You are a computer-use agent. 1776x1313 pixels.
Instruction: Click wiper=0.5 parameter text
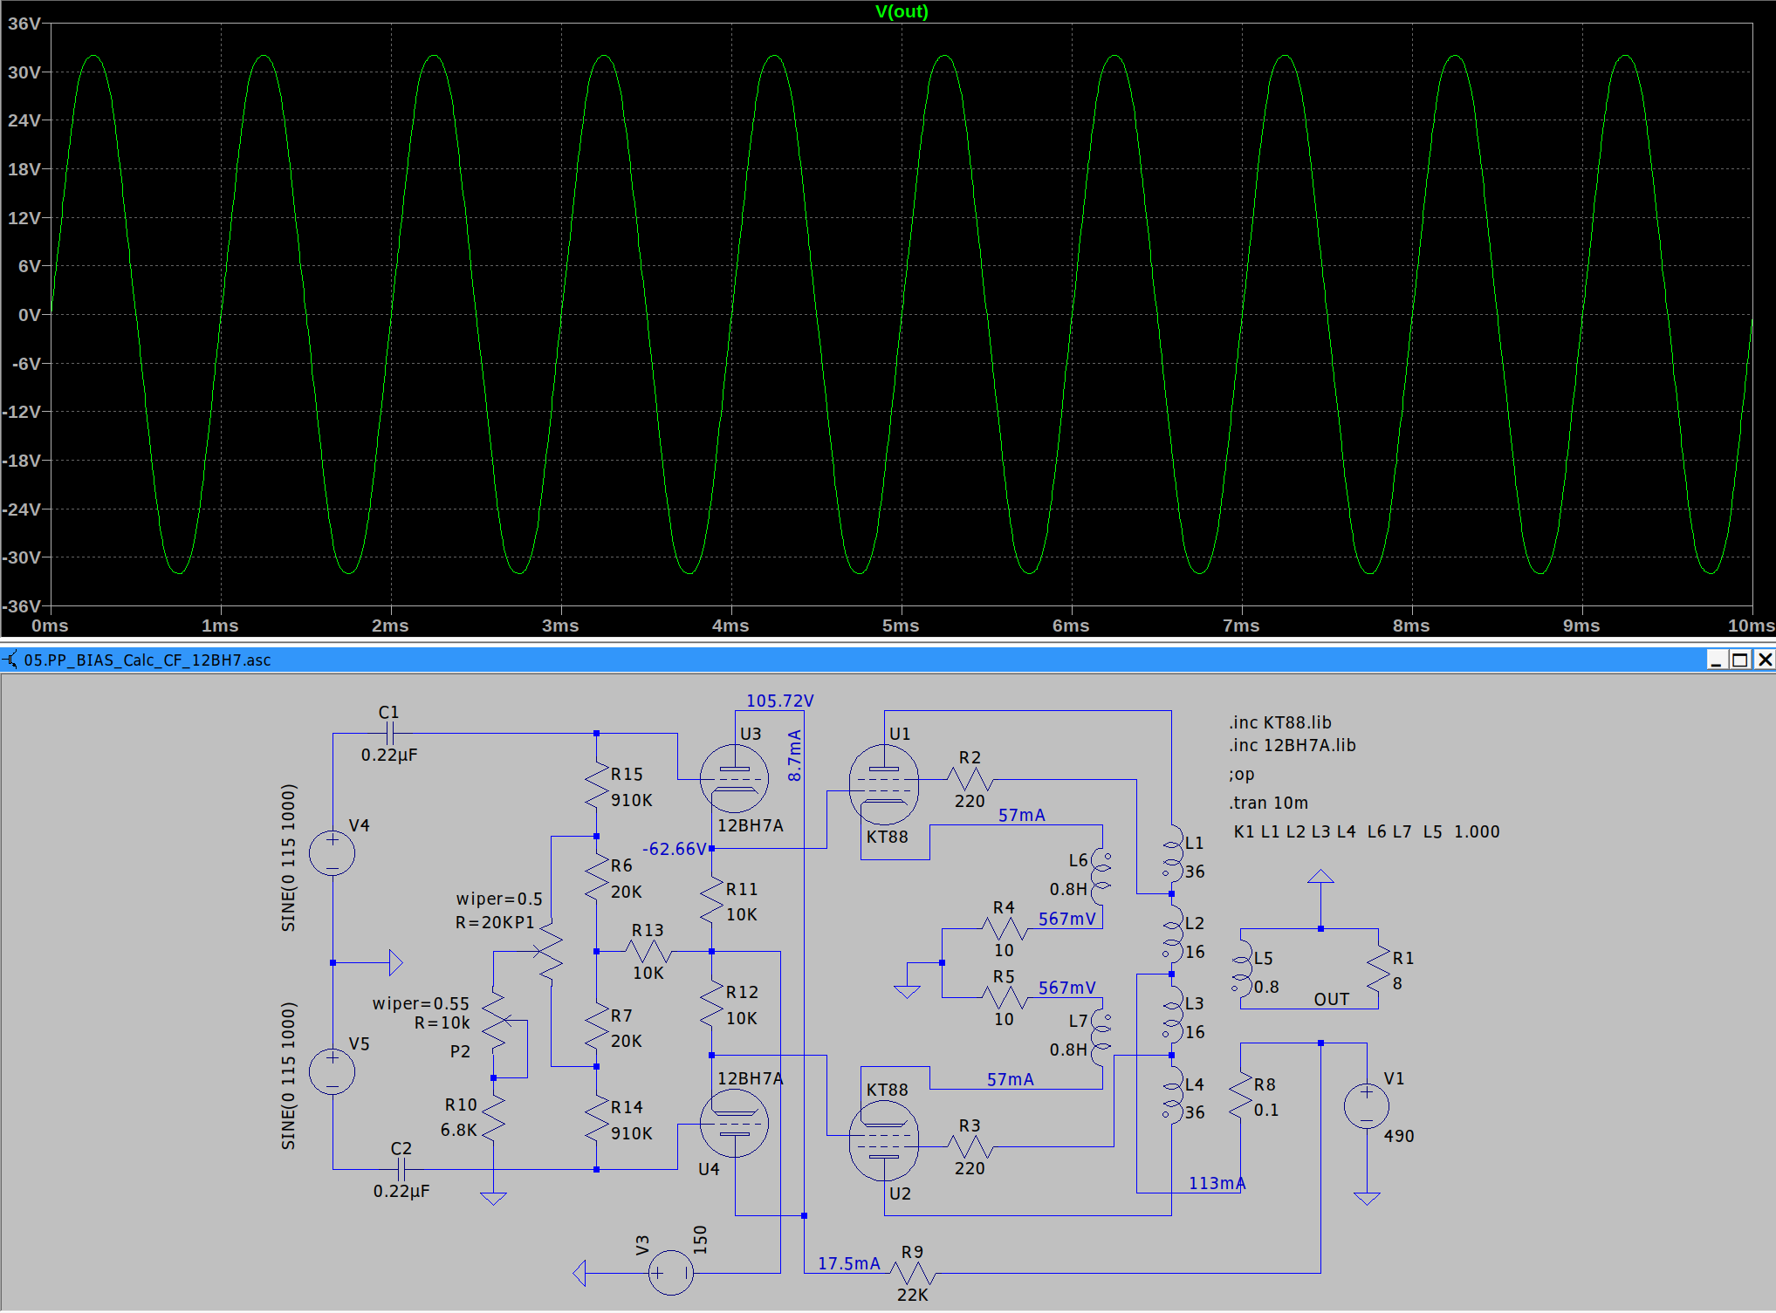(x=499, y=899)
